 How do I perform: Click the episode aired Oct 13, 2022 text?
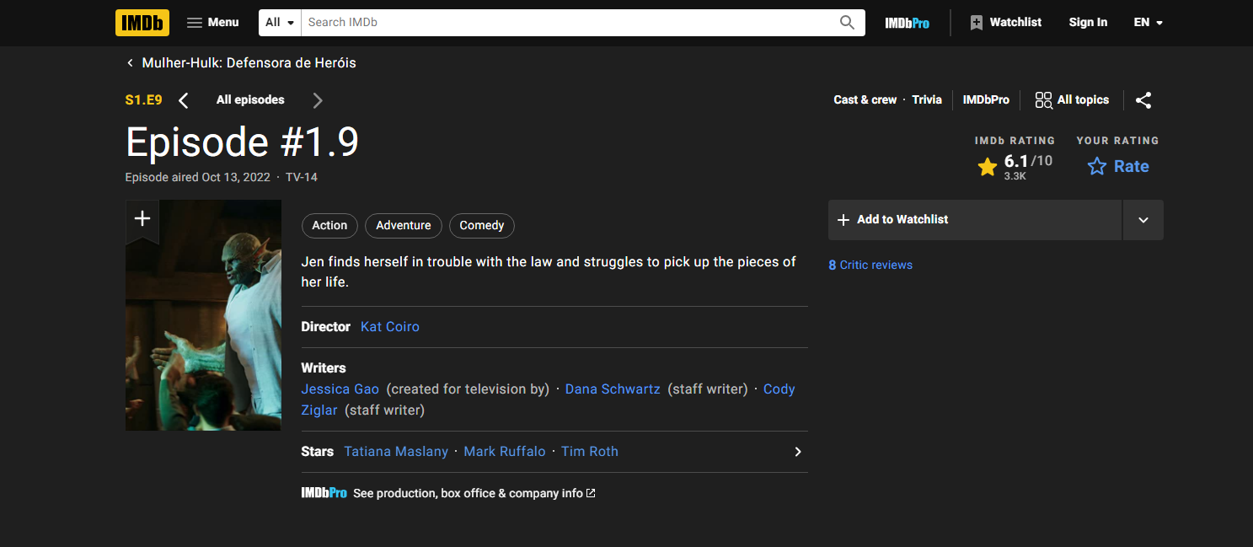pos(198,177)
